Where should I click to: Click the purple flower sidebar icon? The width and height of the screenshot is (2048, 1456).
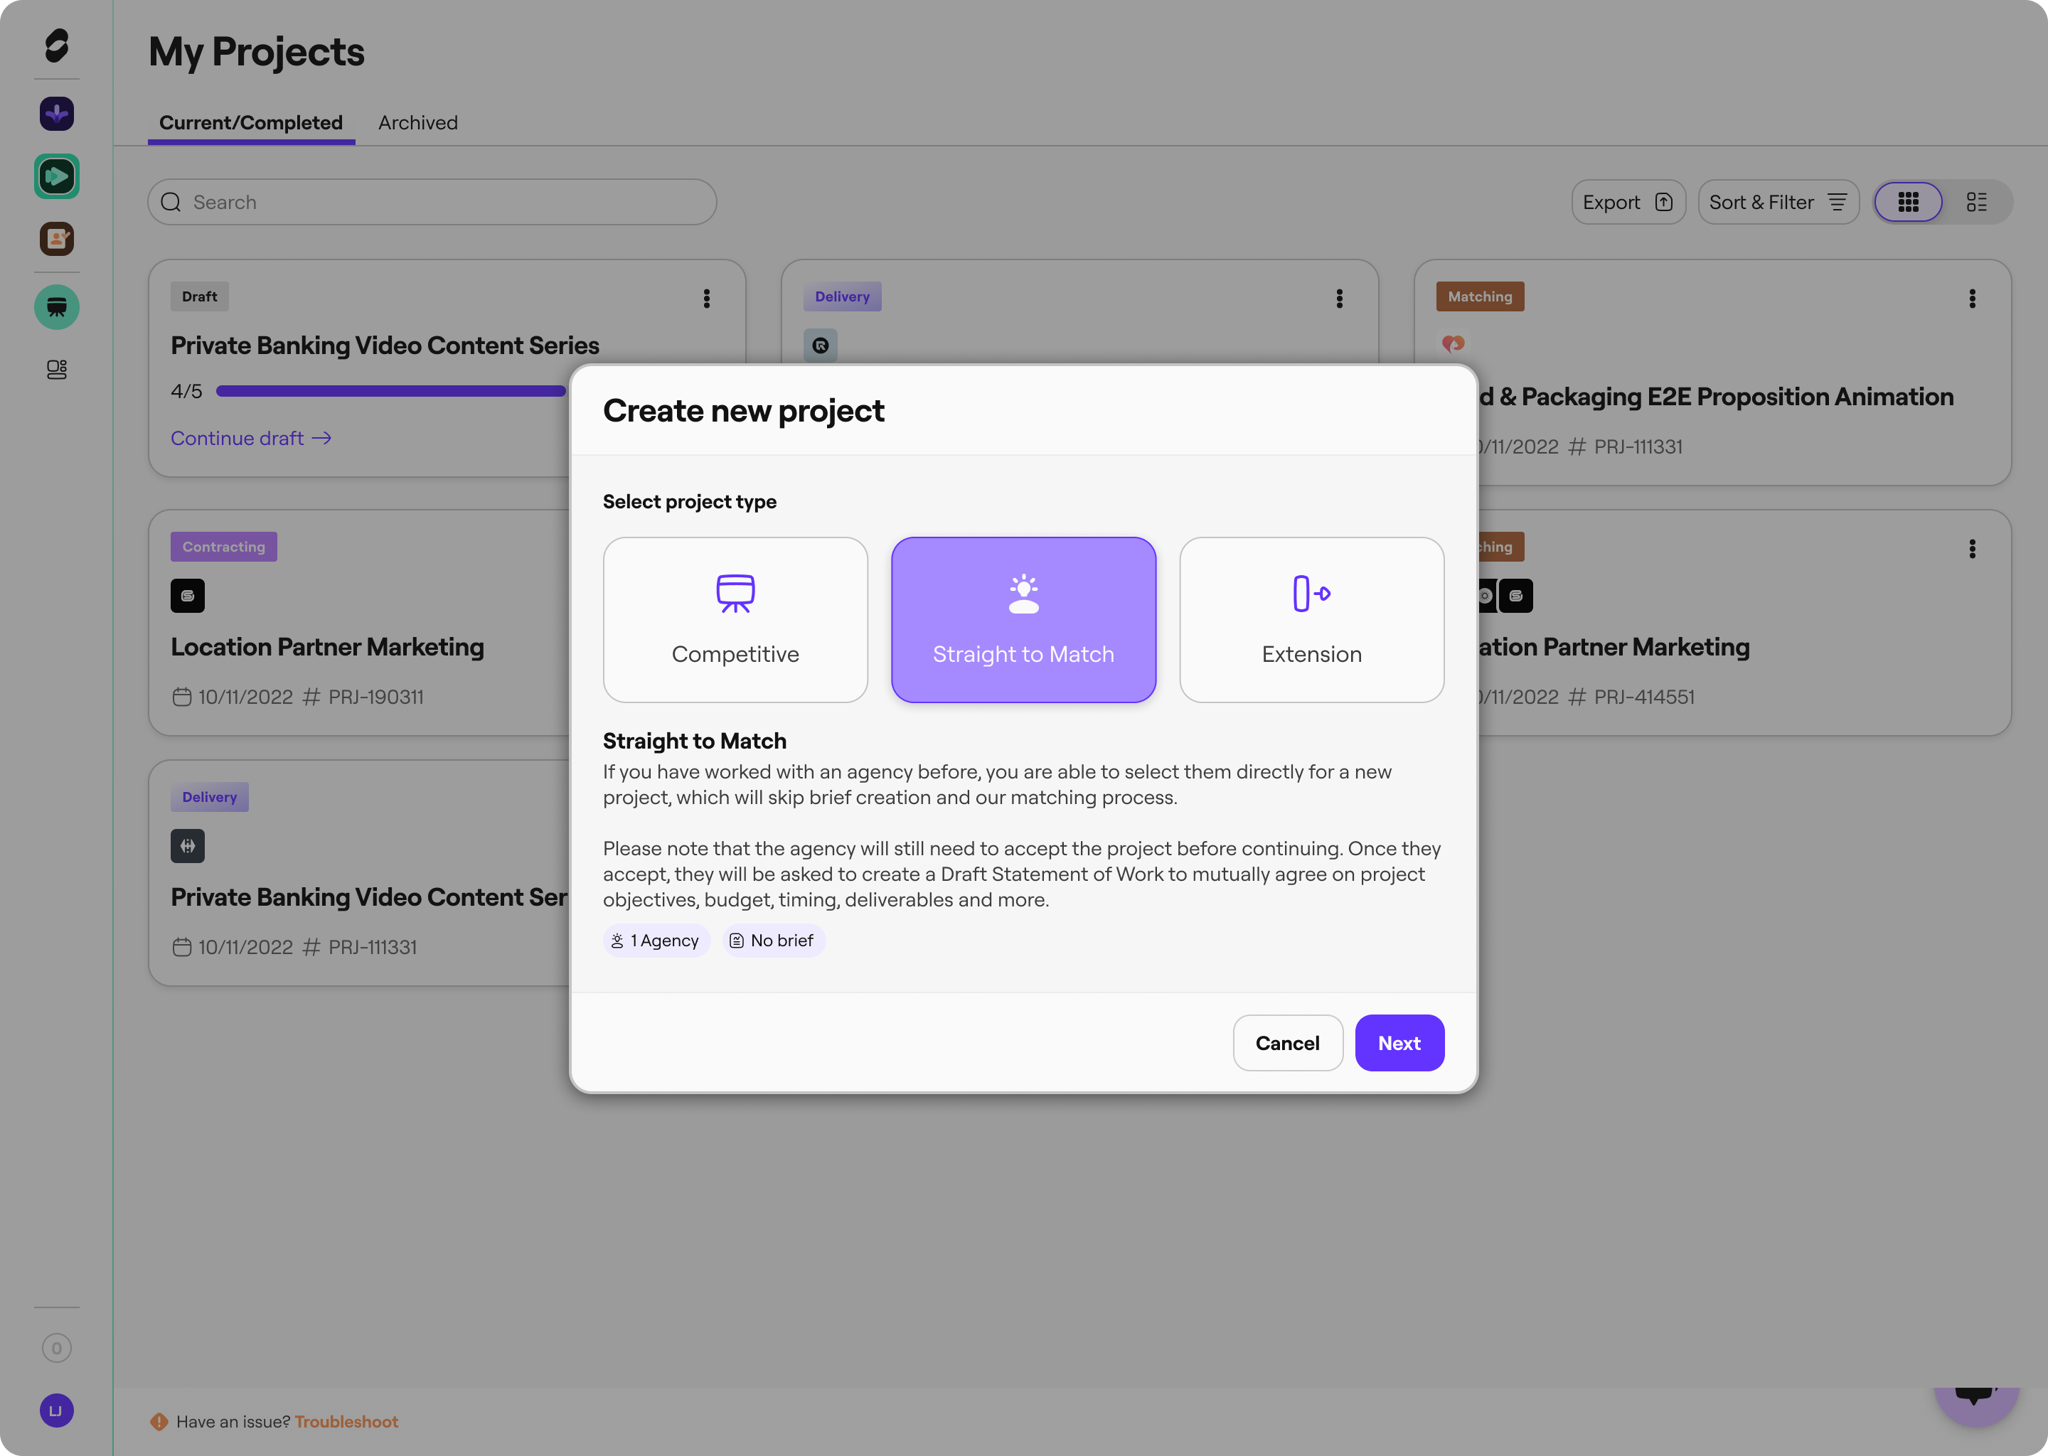point(56,114)
